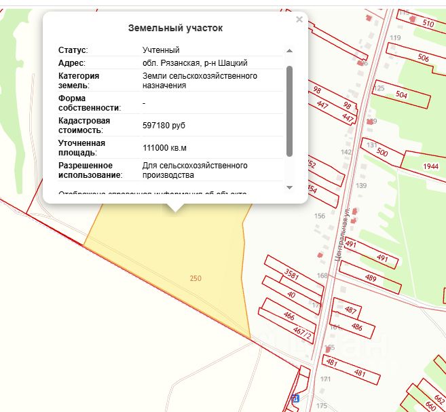Select parcel 487 on the map
The image size is (446, 412).
[350, 310]
